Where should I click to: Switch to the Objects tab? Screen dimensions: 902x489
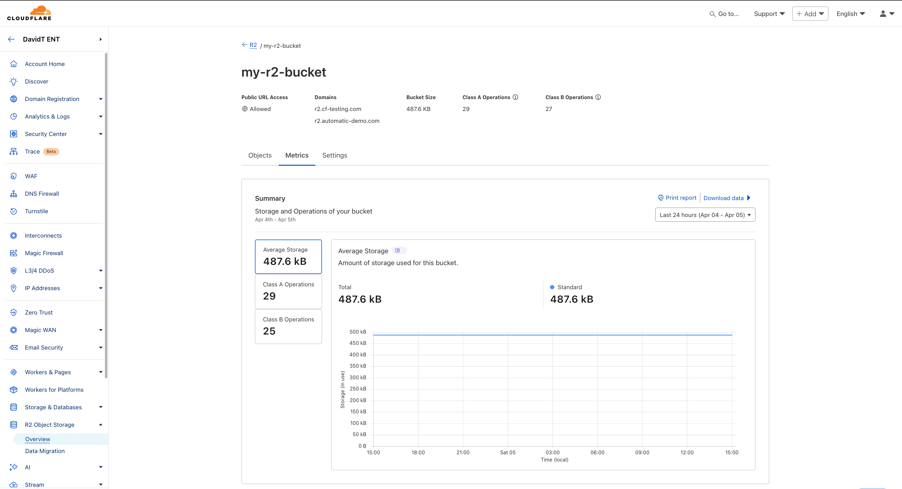click(260, 155)
